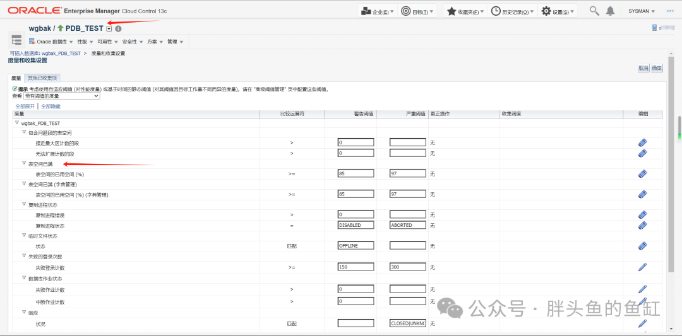Open the PDB_TEST target dropdown arrow

coord(109,28)
